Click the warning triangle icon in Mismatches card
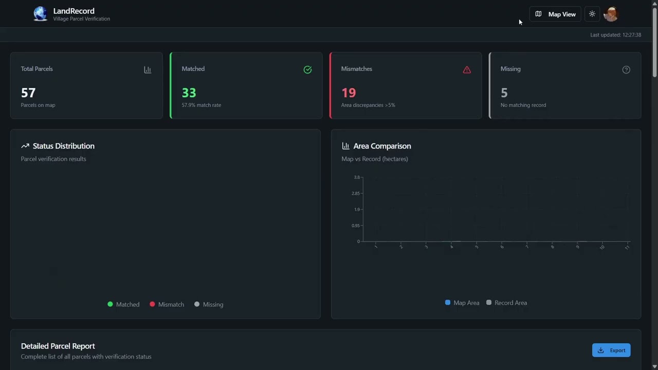This screenshot has width=658, height=370. pyautogui.click(x=467, y=70)
